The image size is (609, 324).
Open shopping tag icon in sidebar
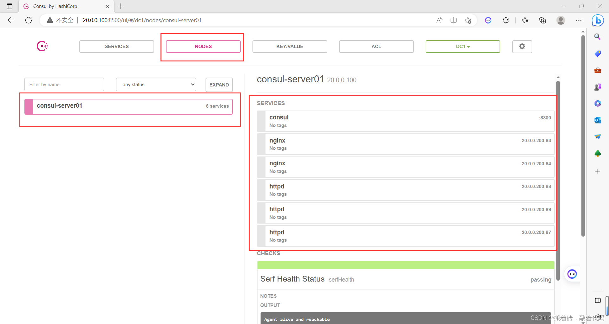pyautogui.click(x=598, y=54)
